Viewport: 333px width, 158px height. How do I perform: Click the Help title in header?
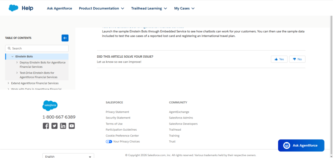click(27, 8)
